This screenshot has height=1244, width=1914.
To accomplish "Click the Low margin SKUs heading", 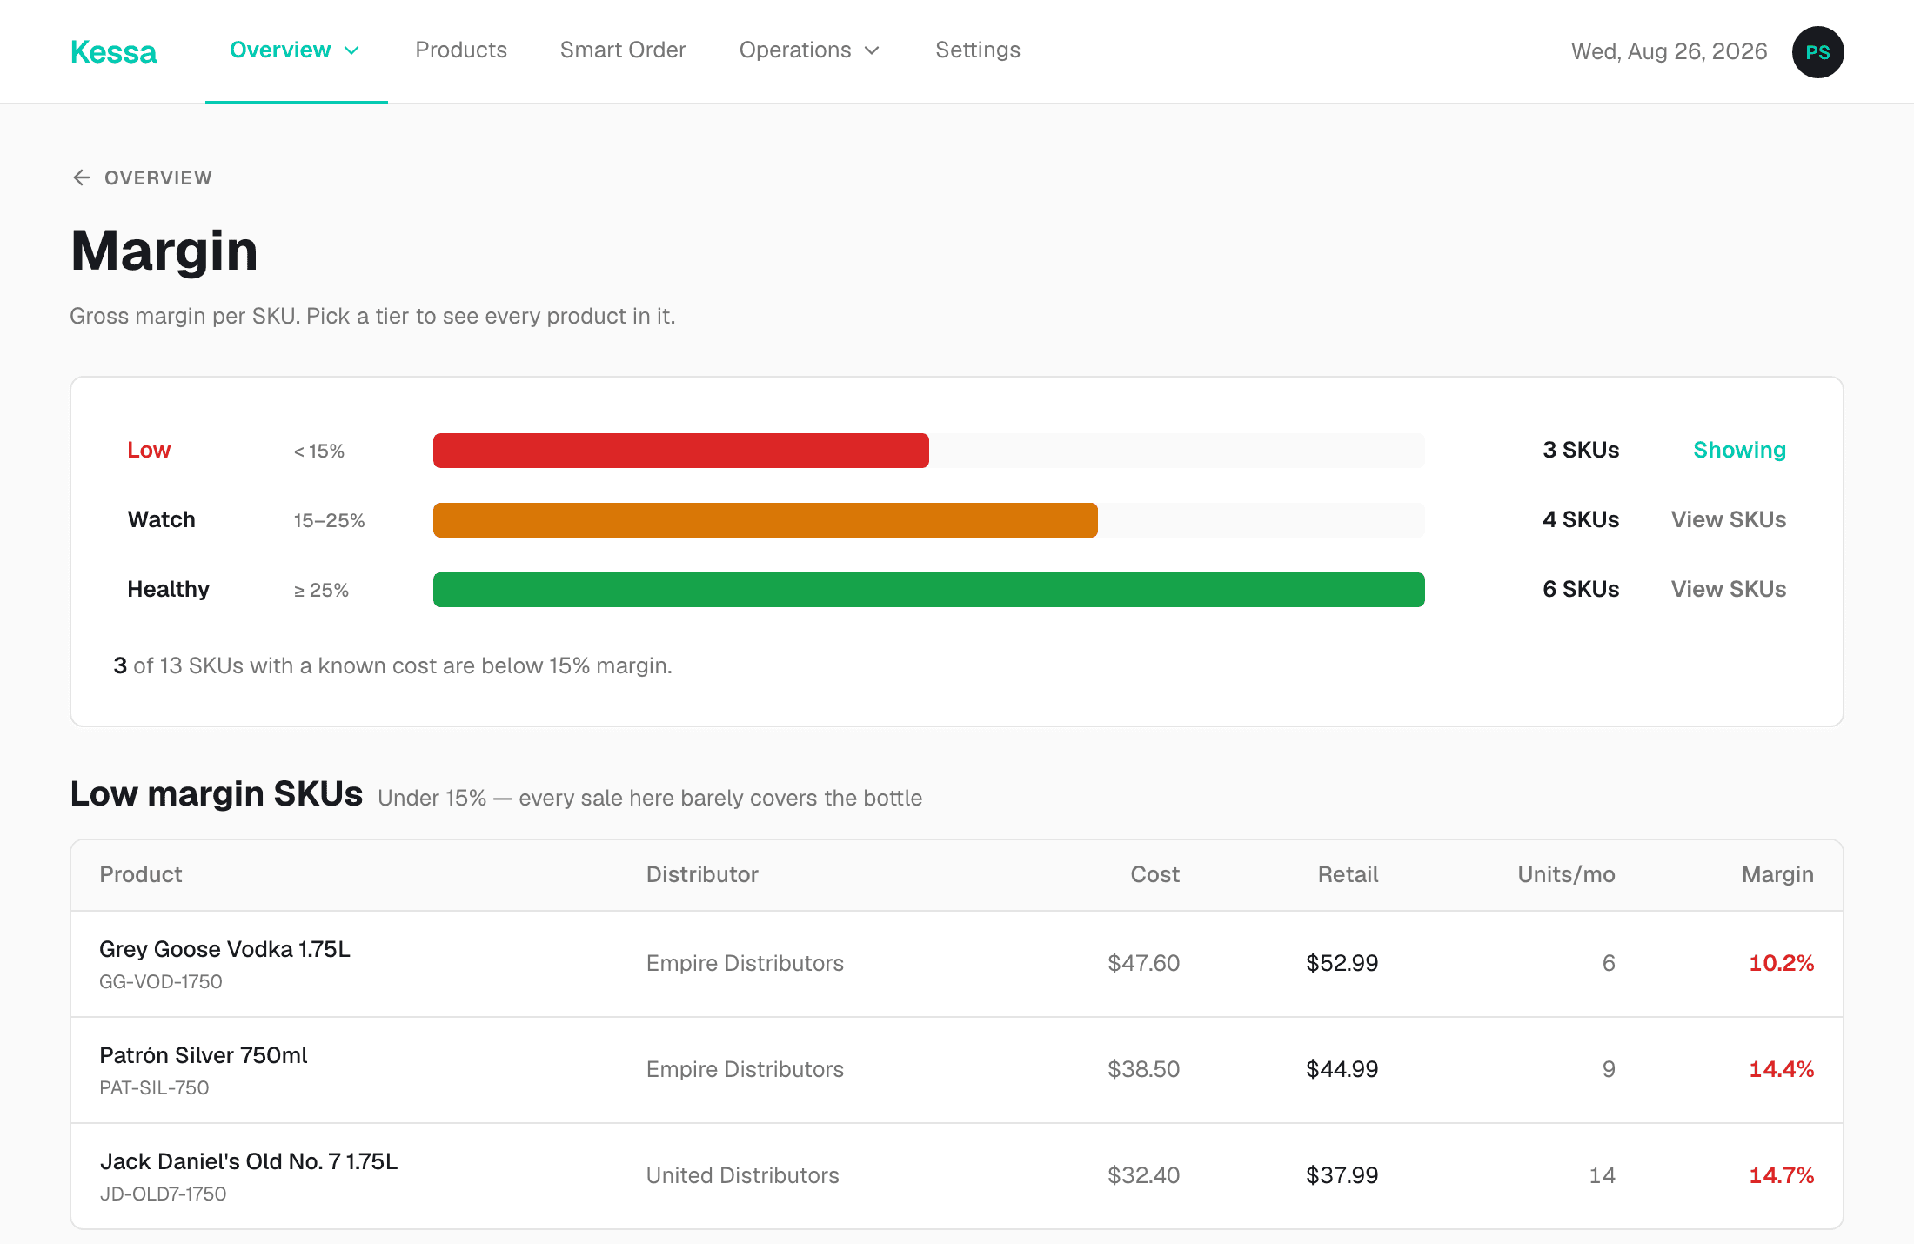I will (217, 793).
